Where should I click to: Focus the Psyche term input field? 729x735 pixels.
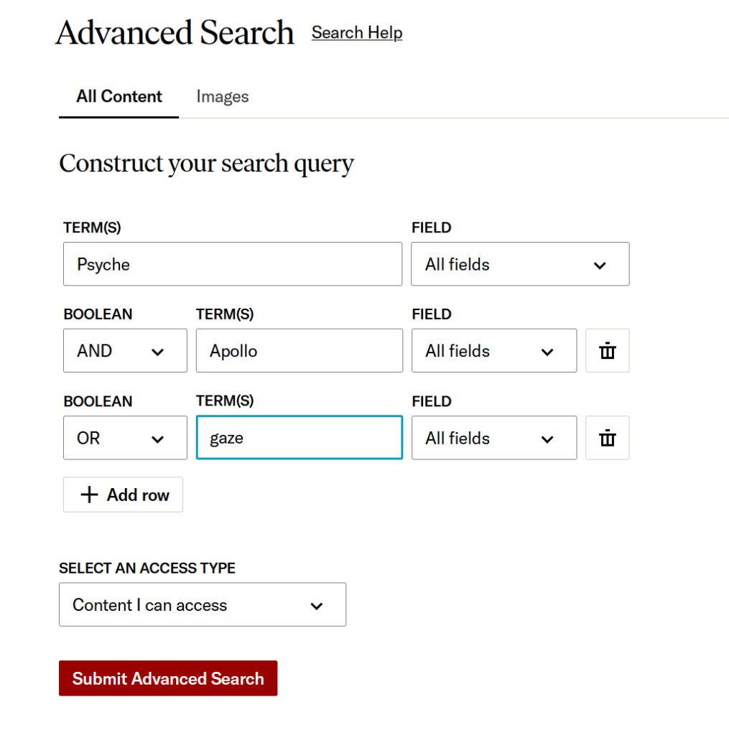pos(232,264)
